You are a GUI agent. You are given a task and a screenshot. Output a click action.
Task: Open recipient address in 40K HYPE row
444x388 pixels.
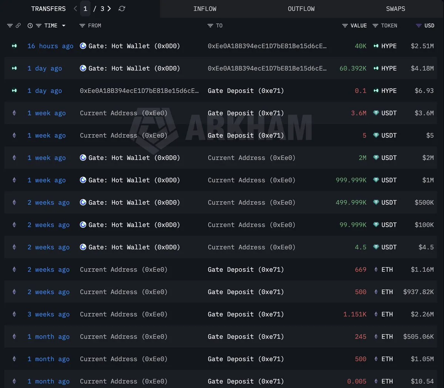[x=267, y=46]
